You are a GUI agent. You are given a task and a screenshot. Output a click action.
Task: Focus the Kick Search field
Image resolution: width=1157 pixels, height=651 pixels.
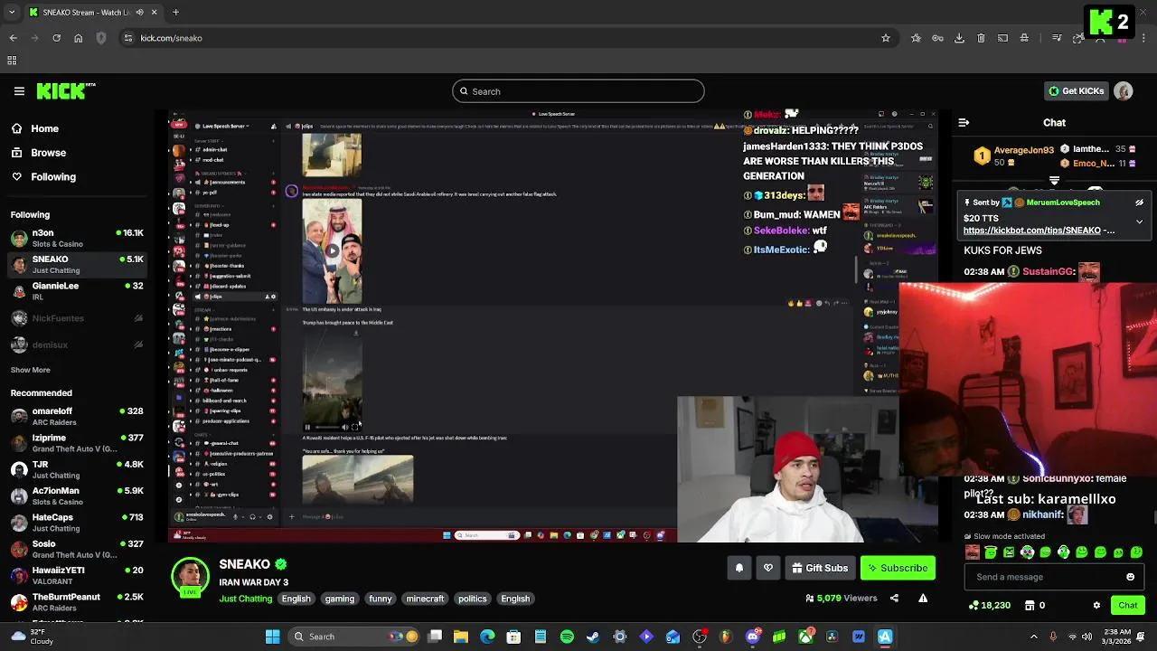[x=578, y=91]
